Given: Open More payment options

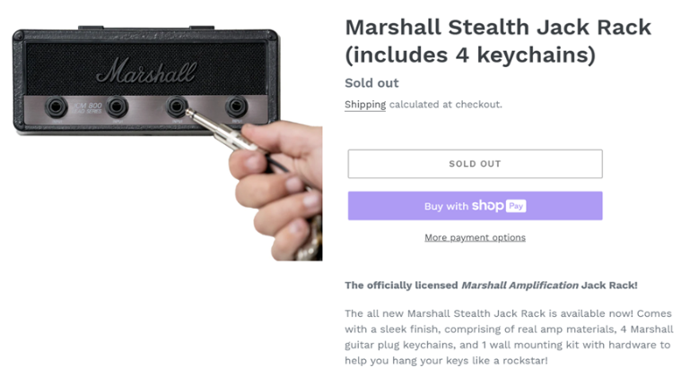Looking at the screenshot, I should (475, 237).
